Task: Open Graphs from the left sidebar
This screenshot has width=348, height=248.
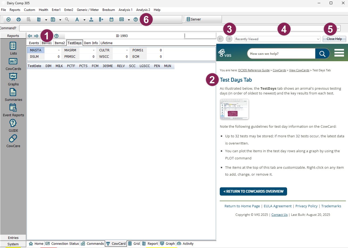Action: point(13,77)
